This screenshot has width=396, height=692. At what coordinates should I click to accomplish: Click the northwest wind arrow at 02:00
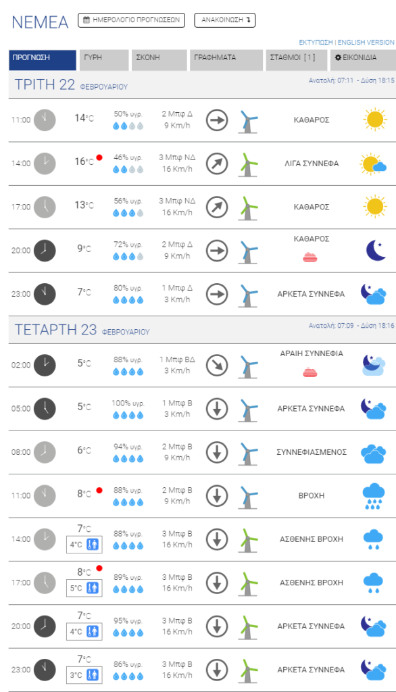click(x=217, y=366)
